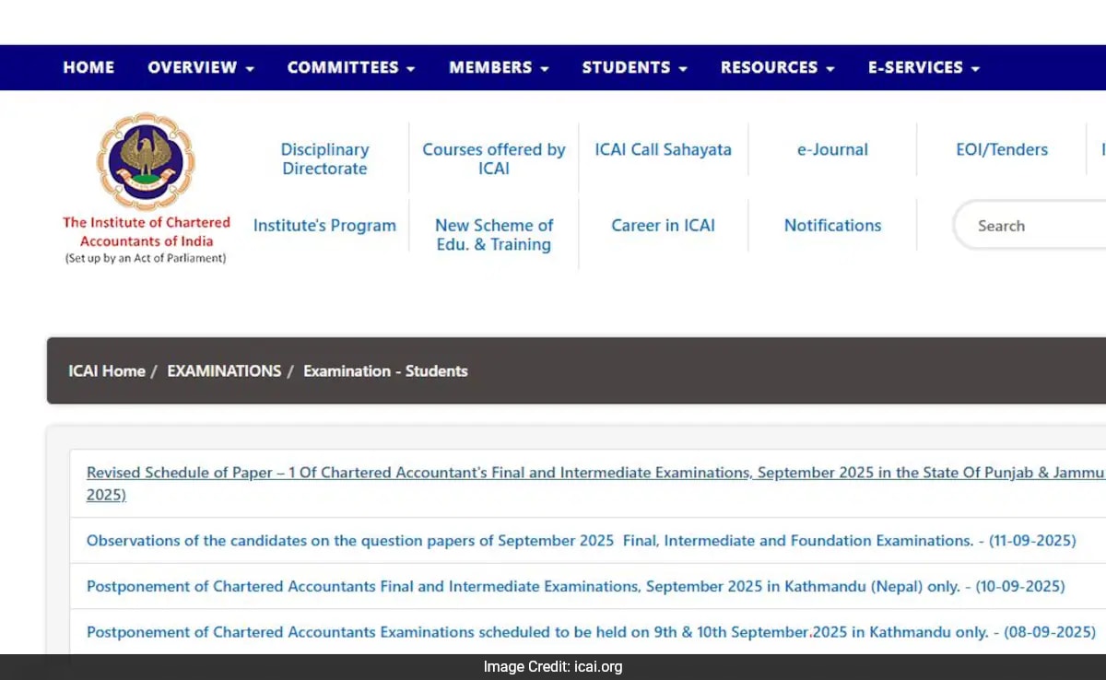
Task: Visit ICAI Call Sahayata page
Action: pos(664,149)
